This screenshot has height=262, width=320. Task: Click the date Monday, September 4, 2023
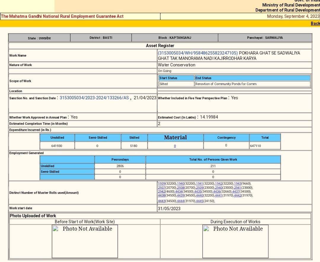tap(293, 16)
